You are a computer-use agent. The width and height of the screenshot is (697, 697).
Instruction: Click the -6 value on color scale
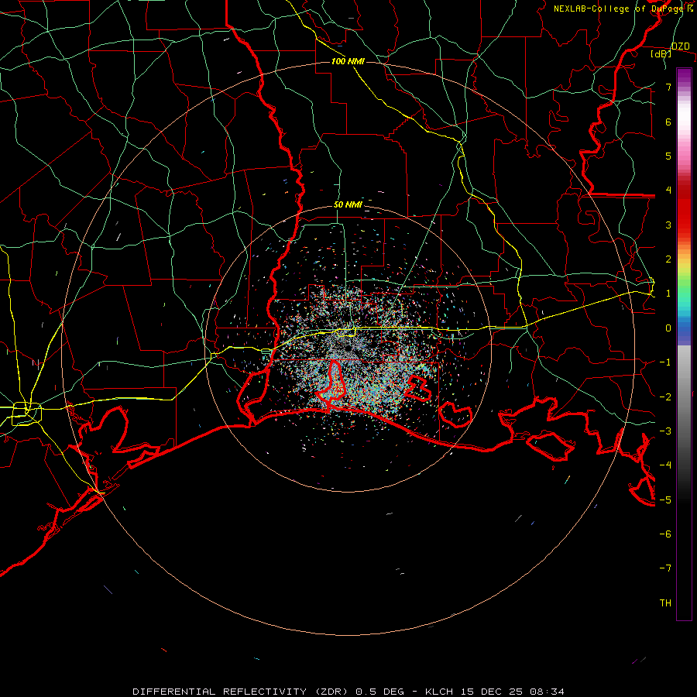click(x=665, y=534)
